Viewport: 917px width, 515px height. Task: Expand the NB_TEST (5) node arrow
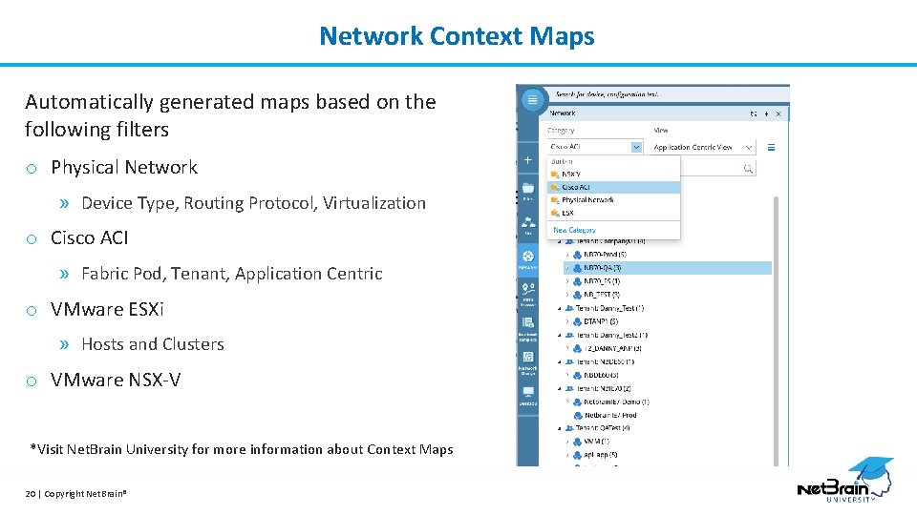567,295
